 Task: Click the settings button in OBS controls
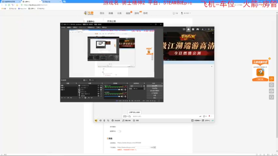(155, 95)
